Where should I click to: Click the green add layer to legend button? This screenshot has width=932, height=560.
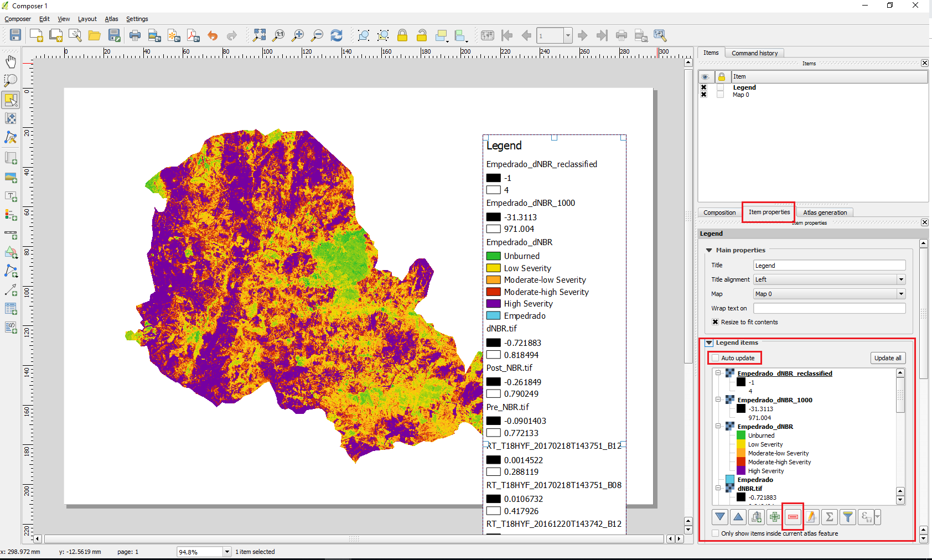click(x=774, y=517)
